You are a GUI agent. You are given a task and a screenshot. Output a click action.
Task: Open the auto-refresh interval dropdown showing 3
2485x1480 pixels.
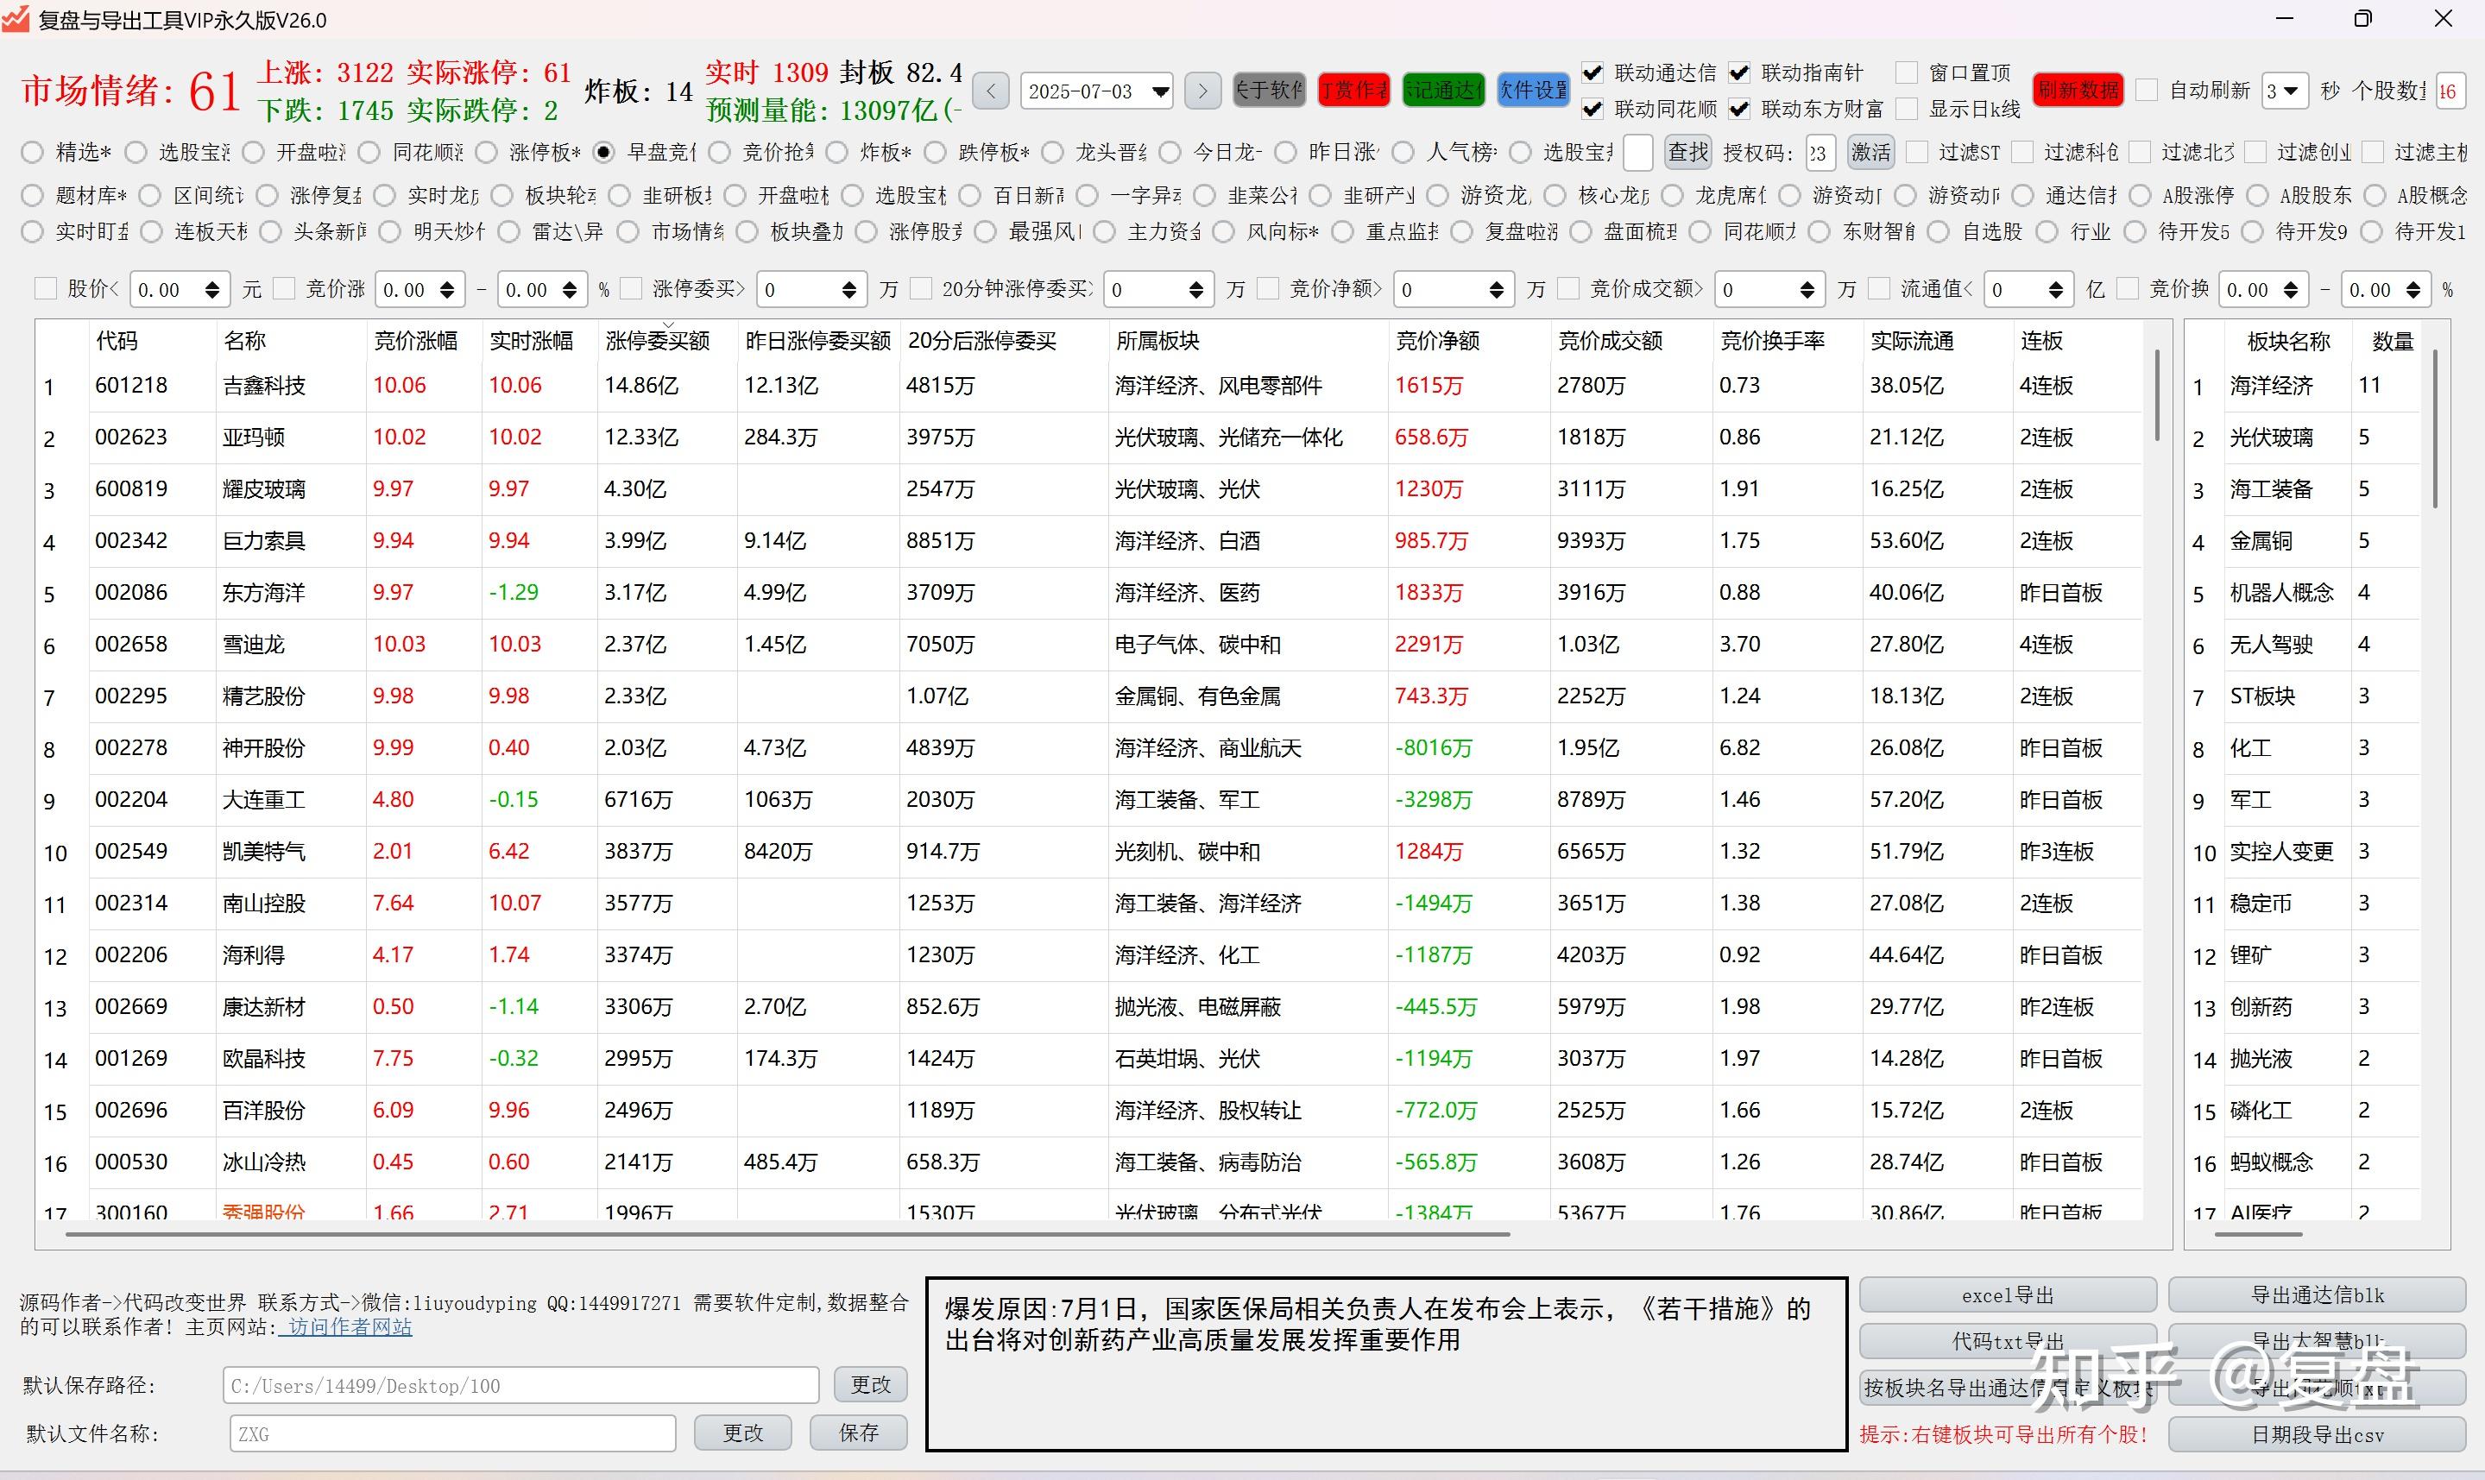tap(2286, 90)
